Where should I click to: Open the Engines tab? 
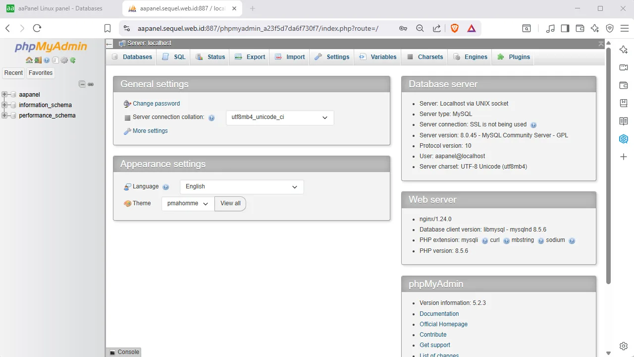(470, 57)
